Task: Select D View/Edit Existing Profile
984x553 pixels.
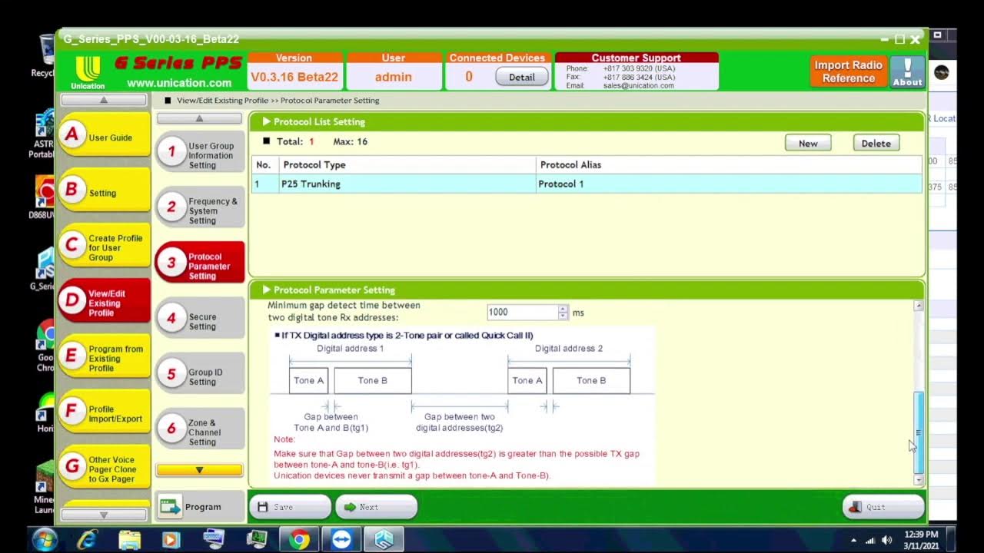Action: [x=105, y=302]
